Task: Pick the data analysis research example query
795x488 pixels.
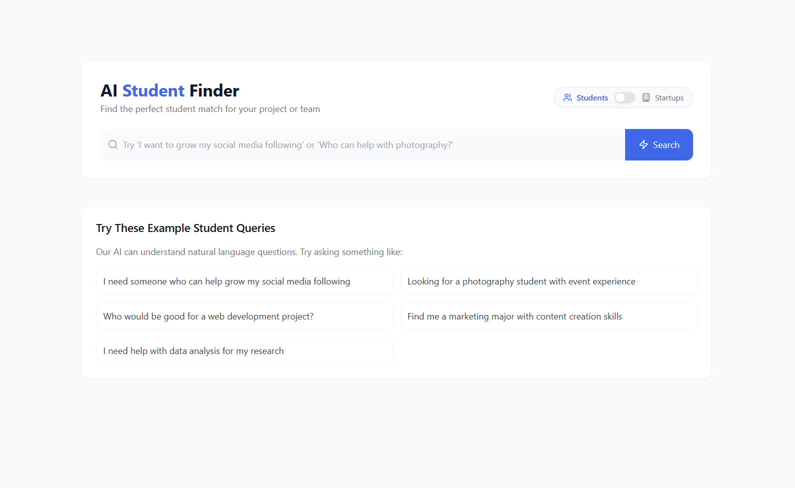Action: click(244, 351)
